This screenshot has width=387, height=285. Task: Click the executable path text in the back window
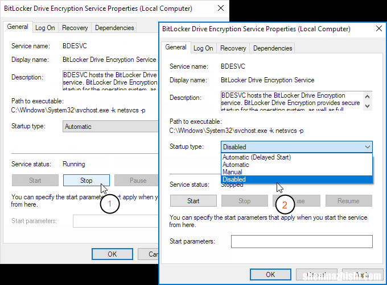[x=78, y=110]
